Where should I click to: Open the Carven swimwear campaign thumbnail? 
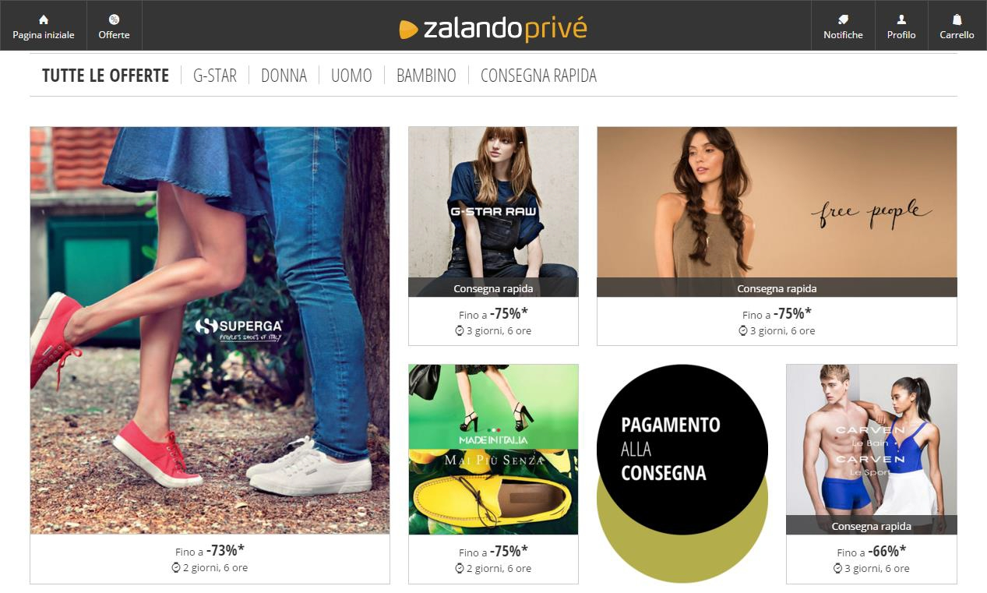pyautogui.click(x=871, y=450)
